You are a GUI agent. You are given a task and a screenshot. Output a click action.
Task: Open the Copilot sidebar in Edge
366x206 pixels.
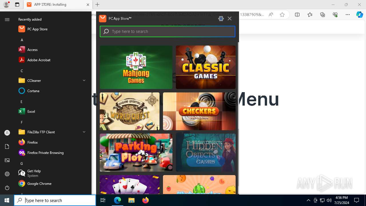coord(360,15)
